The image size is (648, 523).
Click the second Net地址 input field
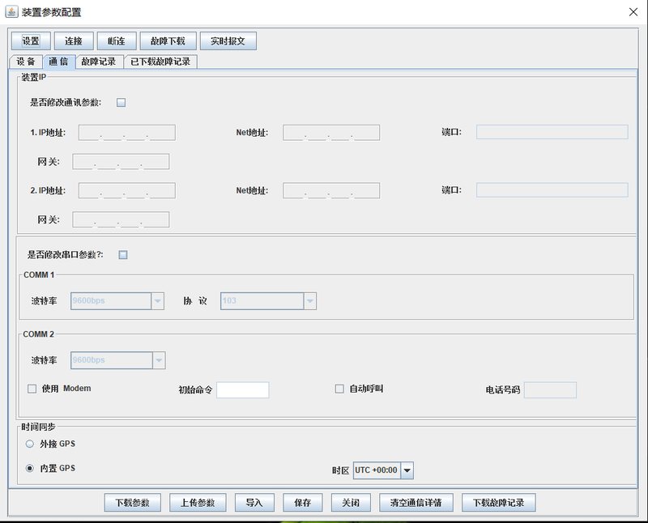point(331,191)
